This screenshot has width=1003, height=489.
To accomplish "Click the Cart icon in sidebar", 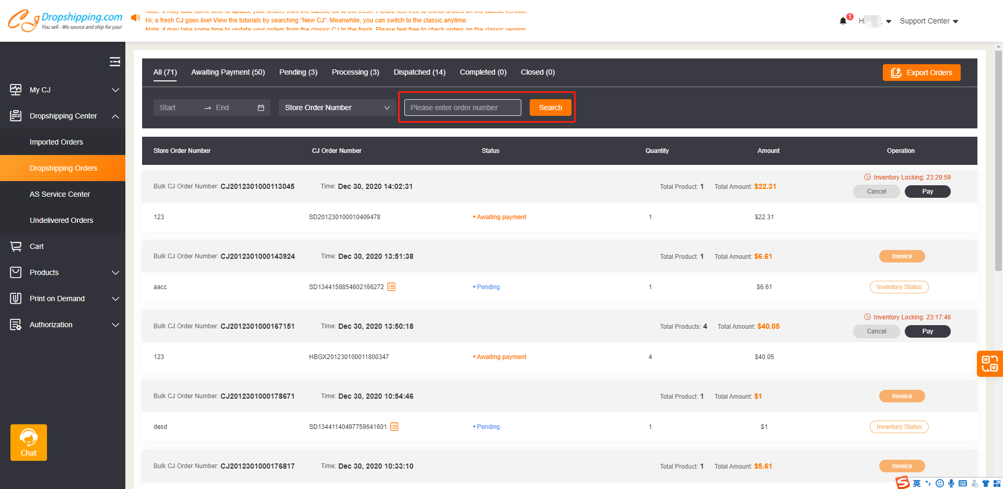I will pos(16,246).
